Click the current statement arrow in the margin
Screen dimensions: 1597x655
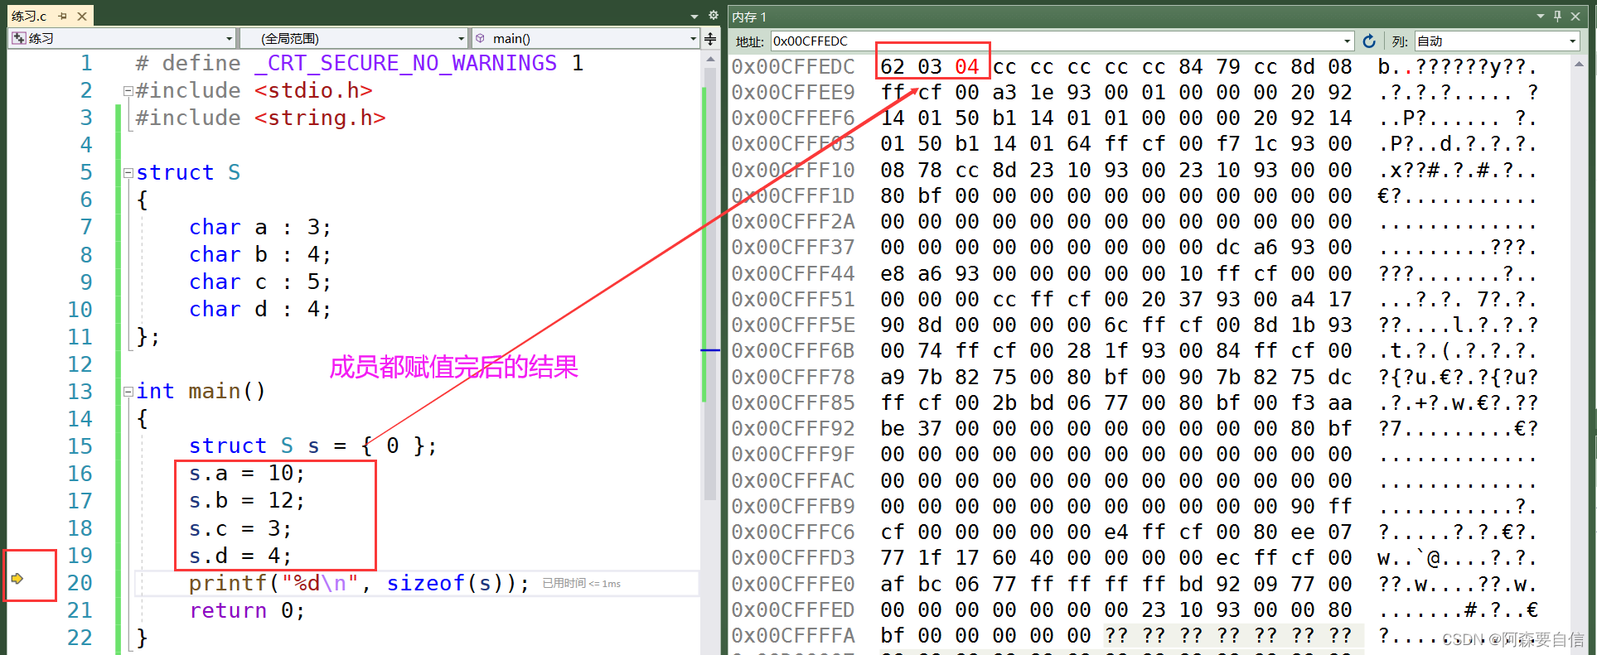coord(17,578)
